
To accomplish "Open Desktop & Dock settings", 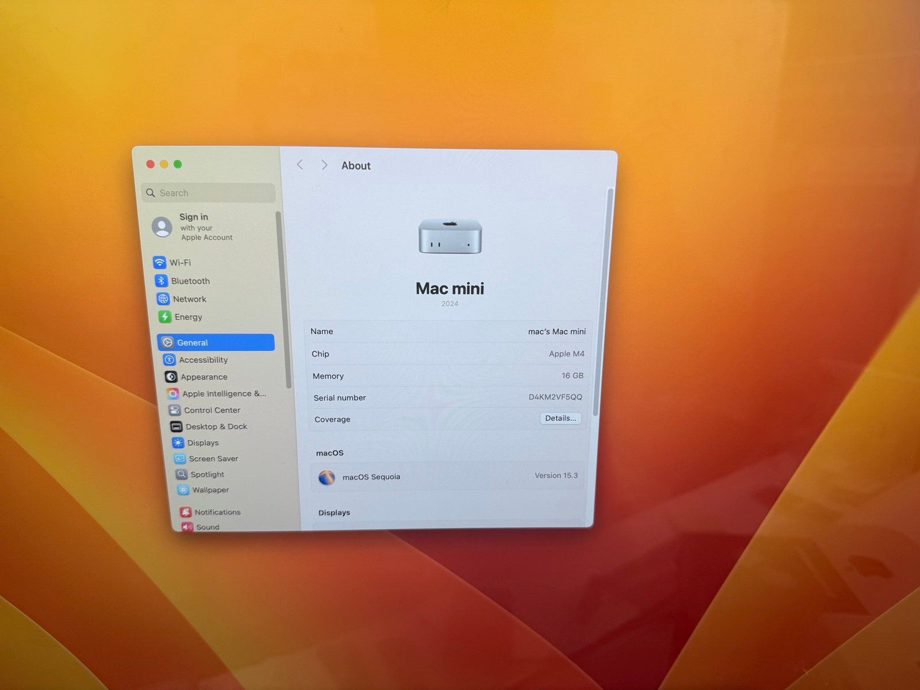I will point(176,426).
